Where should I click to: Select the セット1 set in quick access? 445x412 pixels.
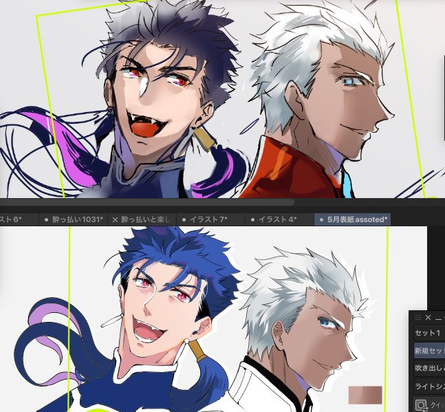click(x=429, y=332)
